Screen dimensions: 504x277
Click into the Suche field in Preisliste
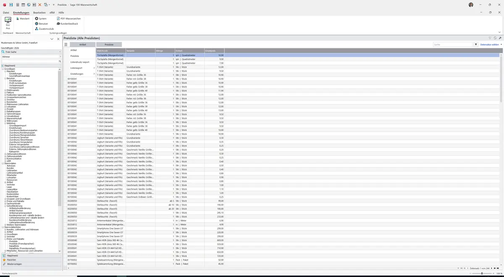[453, 44]
